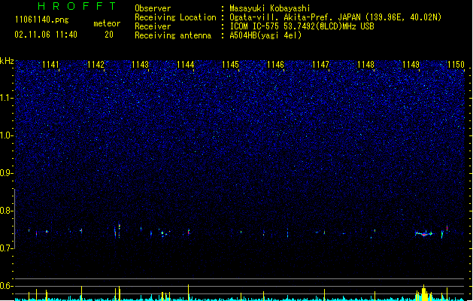Click the 1143 time marker
Screen dimensions: 473x301
coord(141,65)
